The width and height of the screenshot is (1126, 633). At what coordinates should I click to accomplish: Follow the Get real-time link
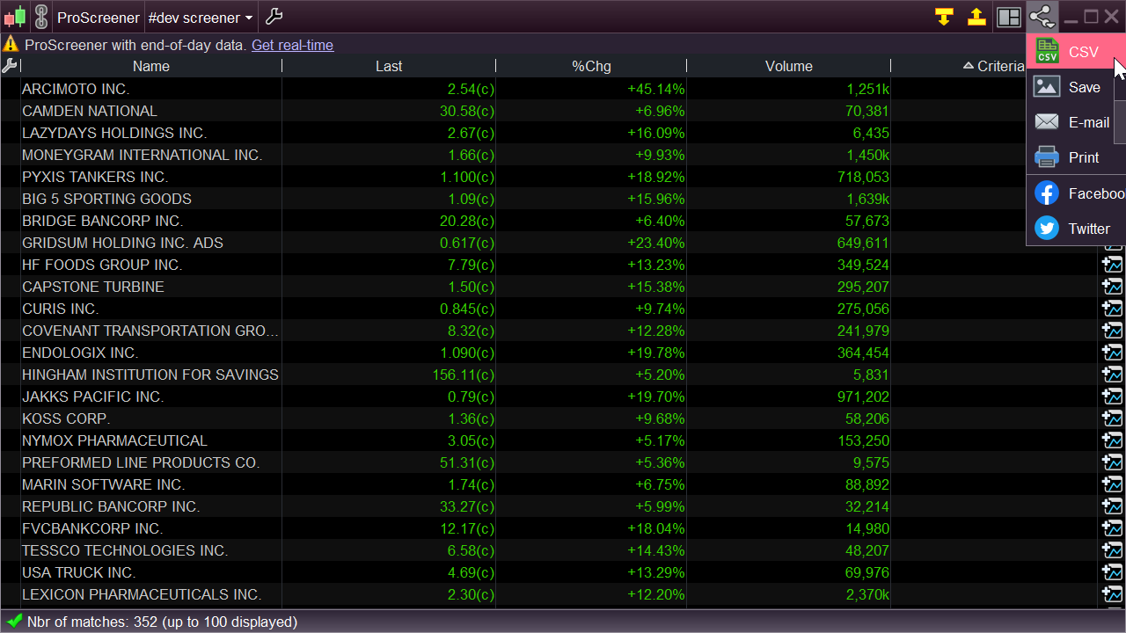[292, 45]
